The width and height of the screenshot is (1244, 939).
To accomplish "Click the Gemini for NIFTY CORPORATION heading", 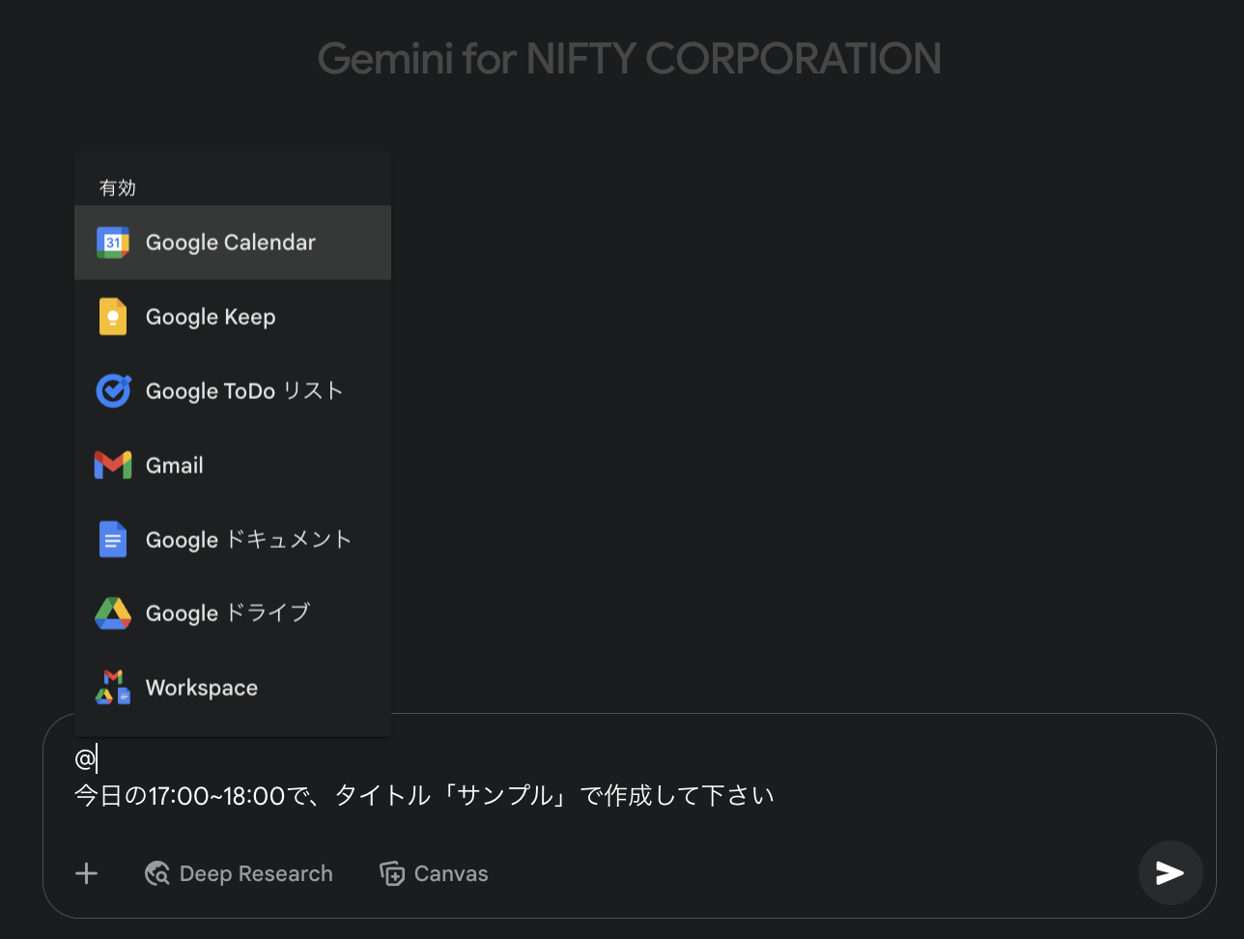I will [630, 58].
